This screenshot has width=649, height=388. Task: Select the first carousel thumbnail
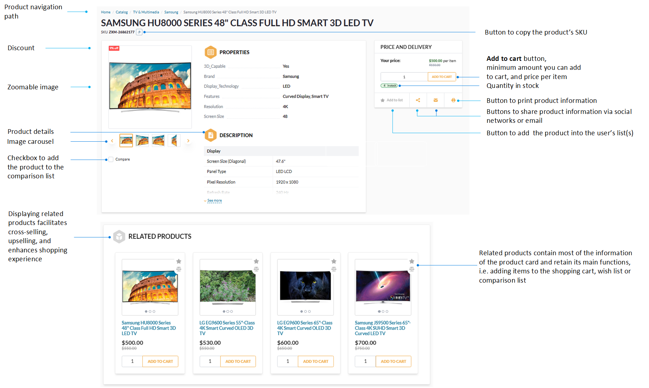(x=126, y=141)
